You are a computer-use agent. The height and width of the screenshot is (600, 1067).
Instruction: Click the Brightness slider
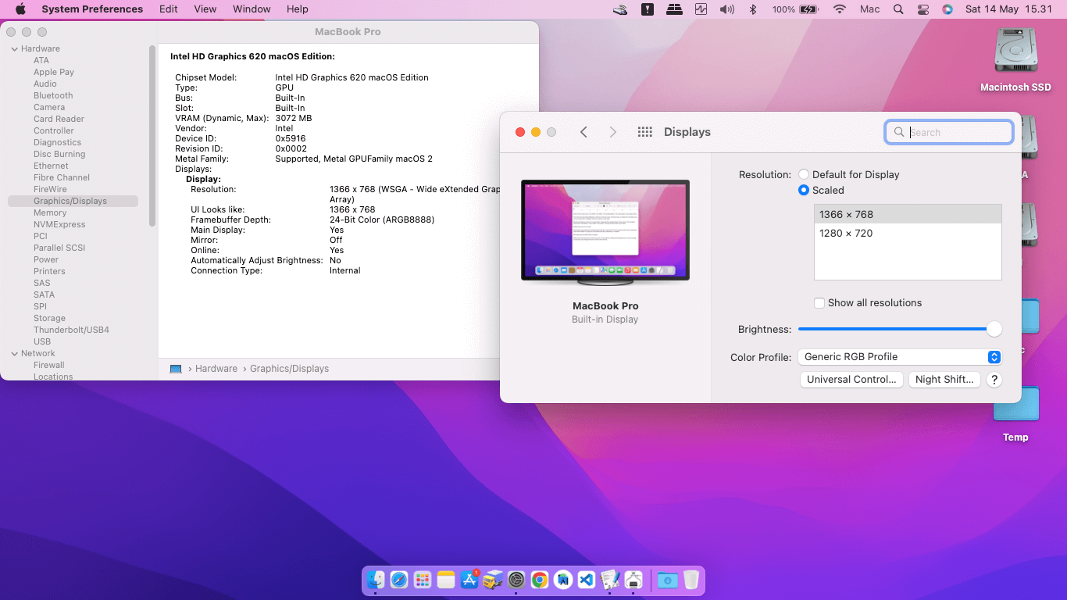tap(900, 330)
